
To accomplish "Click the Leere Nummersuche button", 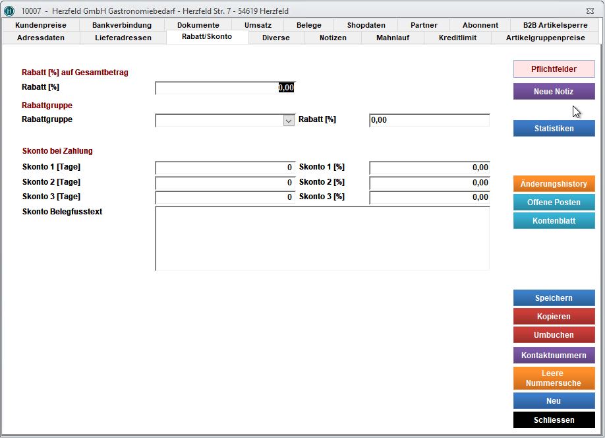I will (554, 378).
